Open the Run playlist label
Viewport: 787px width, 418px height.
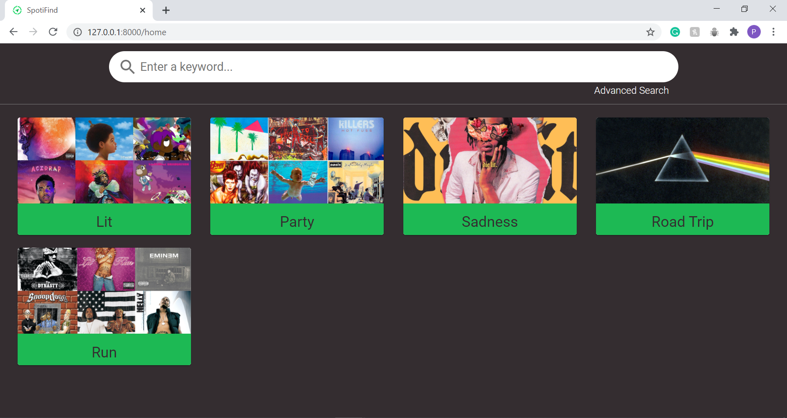pyautogui.click(x=104, y=352)
